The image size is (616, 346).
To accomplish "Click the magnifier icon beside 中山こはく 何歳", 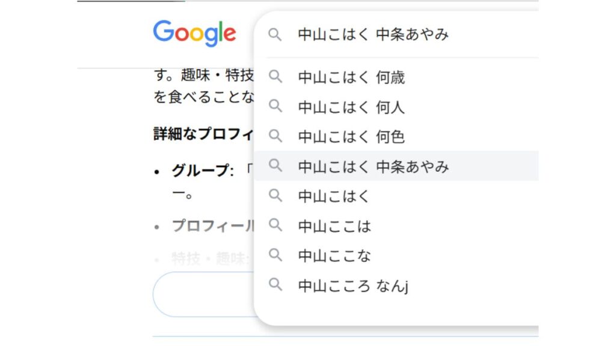I will click(275, 77).
